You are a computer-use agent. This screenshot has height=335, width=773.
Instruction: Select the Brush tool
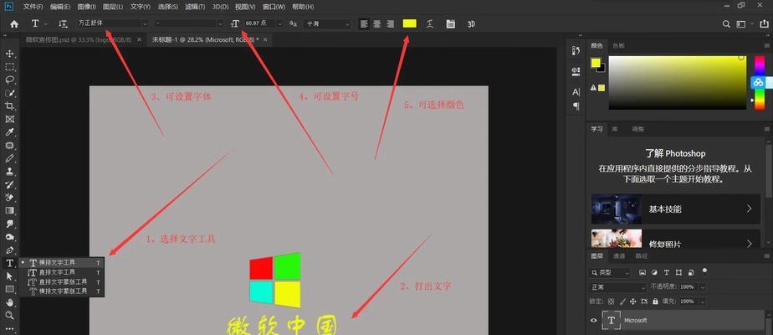(x=9, y=158)
